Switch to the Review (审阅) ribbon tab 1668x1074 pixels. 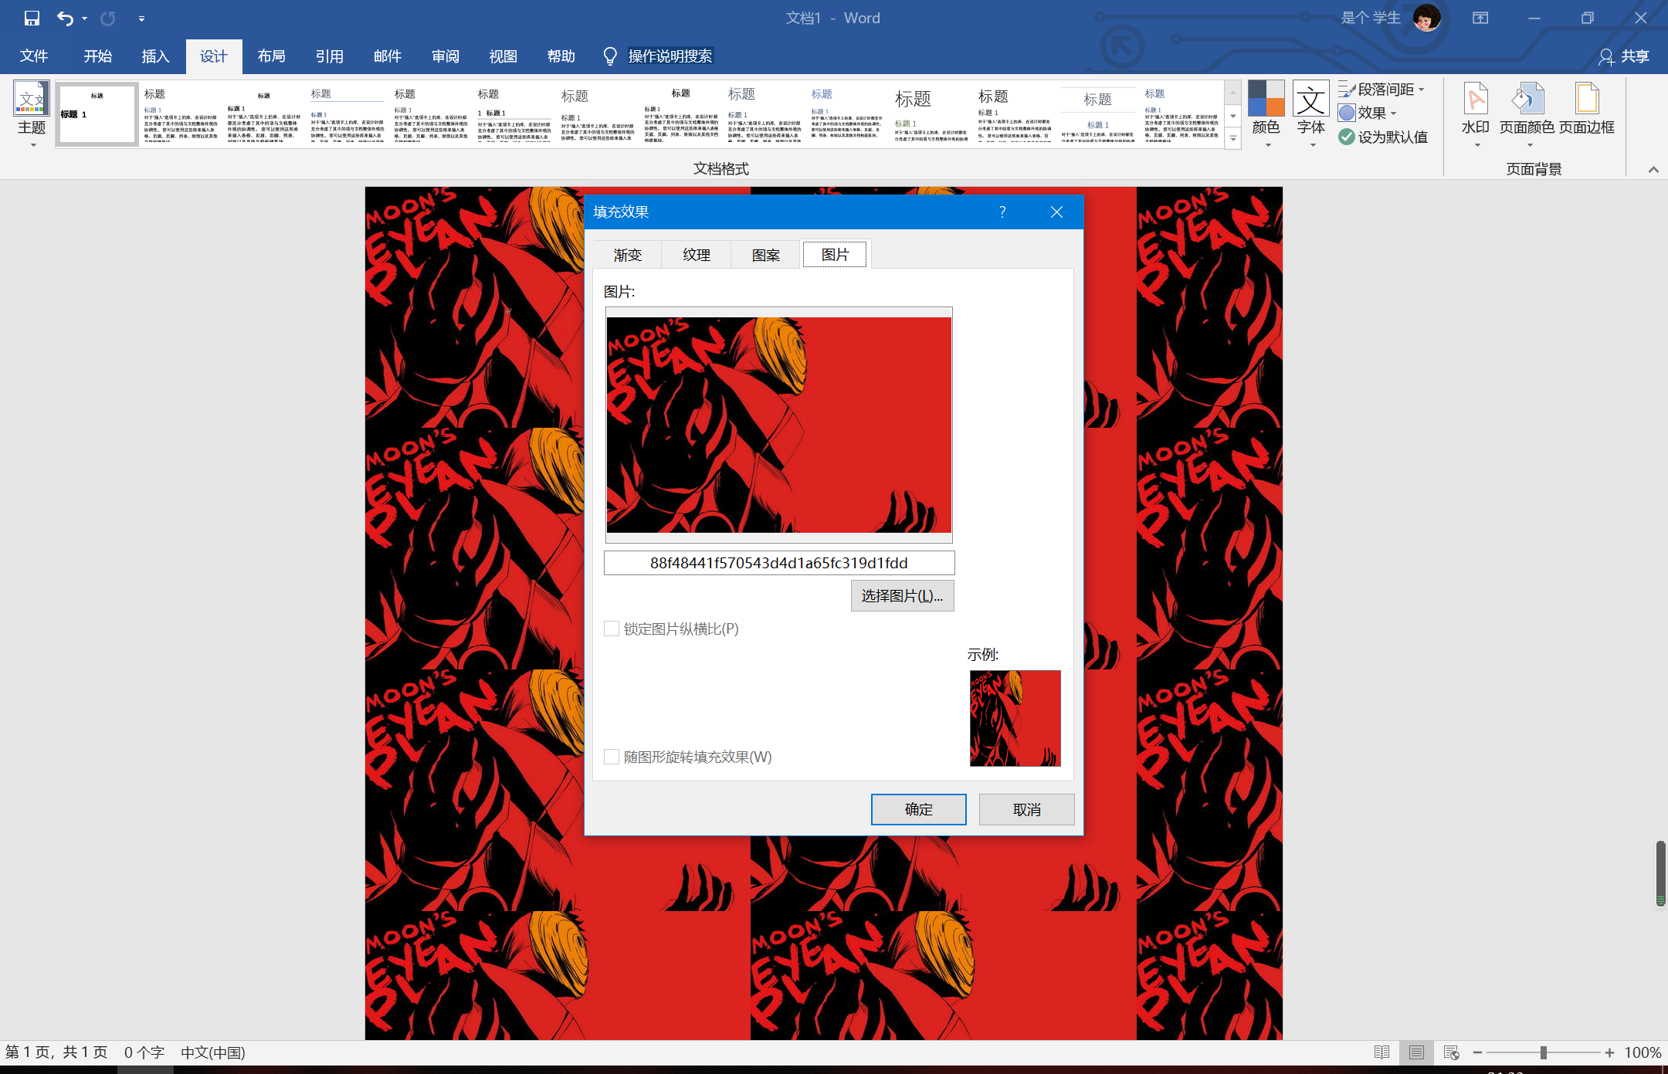[x=446, y=56]
